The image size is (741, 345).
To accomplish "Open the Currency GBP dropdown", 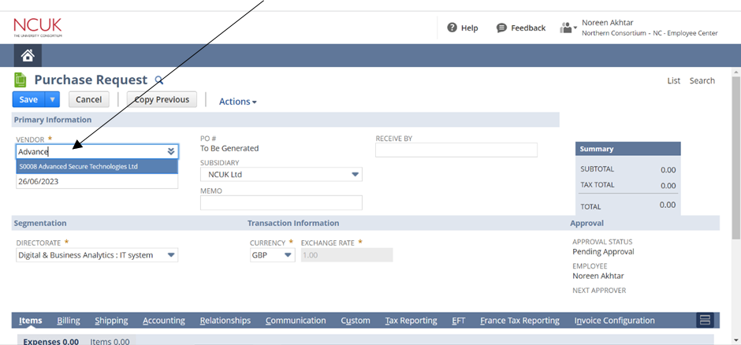I will [288, 255].
